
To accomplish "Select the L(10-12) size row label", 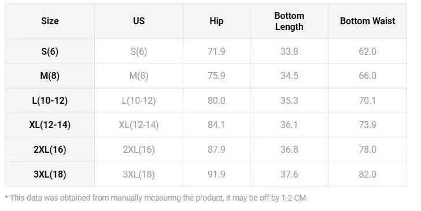I will point(50,100).
